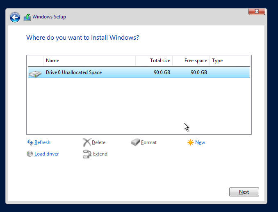Choose the New link to create a partition
This screenshot has height=212, width=278.
[x=200, y=142]
